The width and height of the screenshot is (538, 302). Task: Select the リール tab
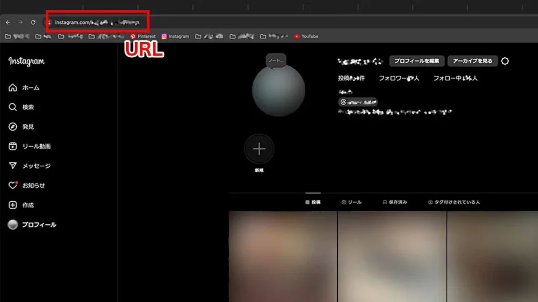coord(351,202)
